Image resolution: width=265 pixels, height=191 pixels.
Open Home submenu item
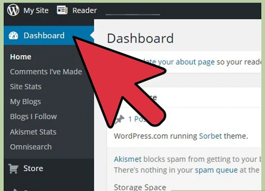[x=21, y=57]
